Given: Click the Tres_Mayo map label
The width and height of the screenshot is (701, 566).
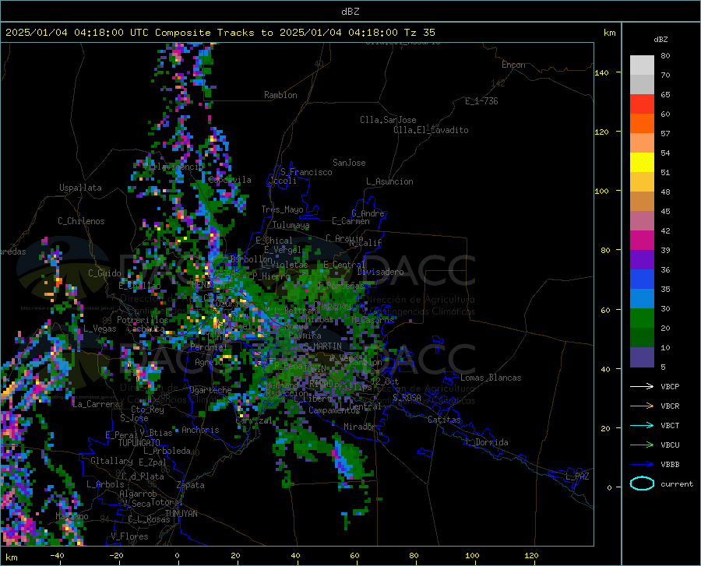Looking at the screenshot, I should click(x=282, y=209).
